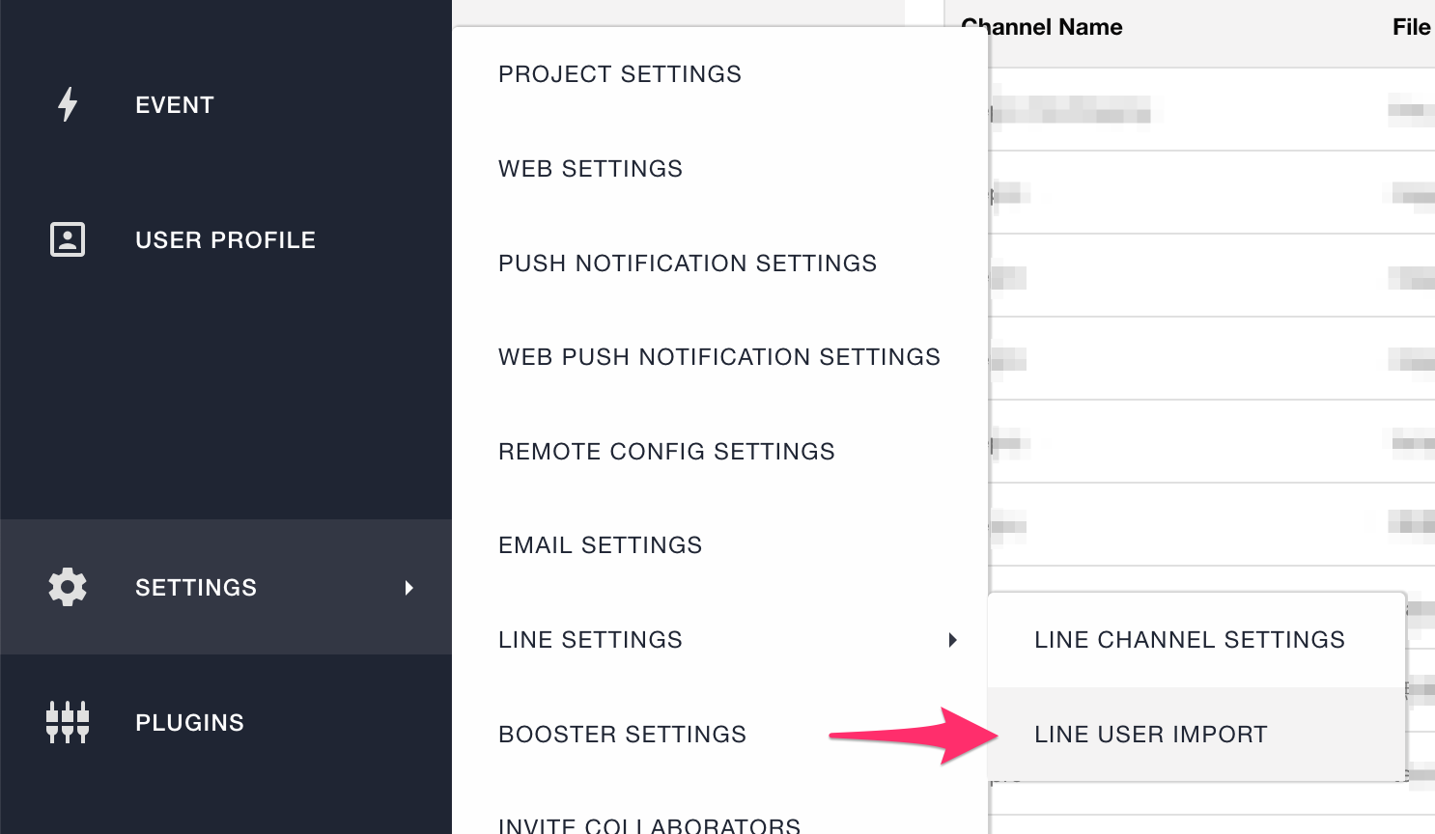Open Invite Collaborators option

pyautogui.click(x=649, y=825)
